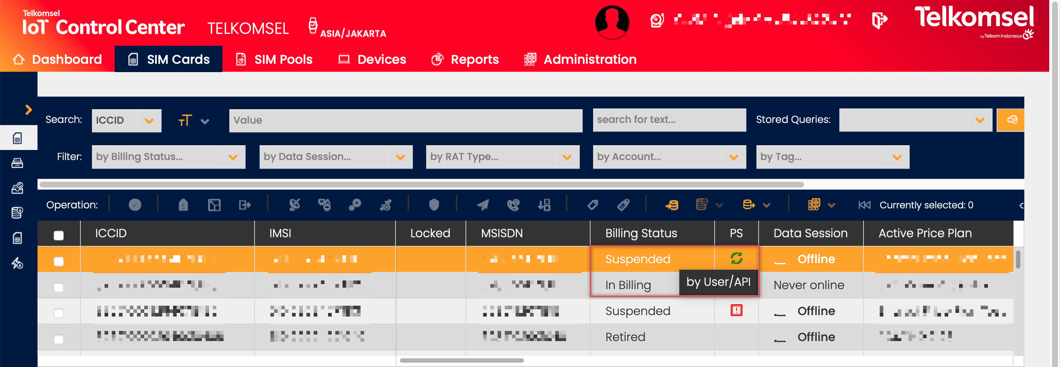Click the Value search input field
Viewport: 1060px width, 367px height.
[x=405, y=120]
